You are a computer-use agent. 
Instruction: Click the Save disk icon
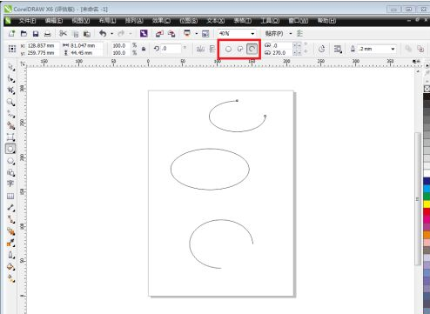pos(36,34)
